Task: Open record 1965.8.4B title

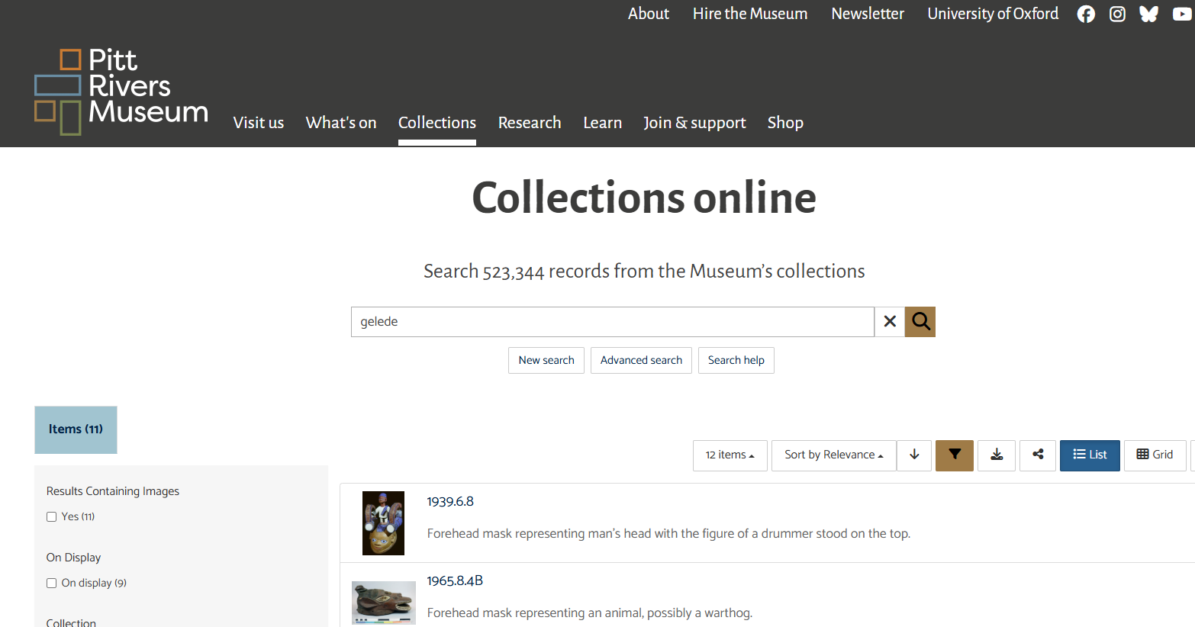Action: (455, 581)
